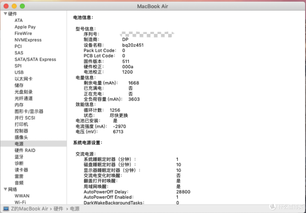Select SATA/SATA Express in sidebar
306x213 pixels.
35,60
